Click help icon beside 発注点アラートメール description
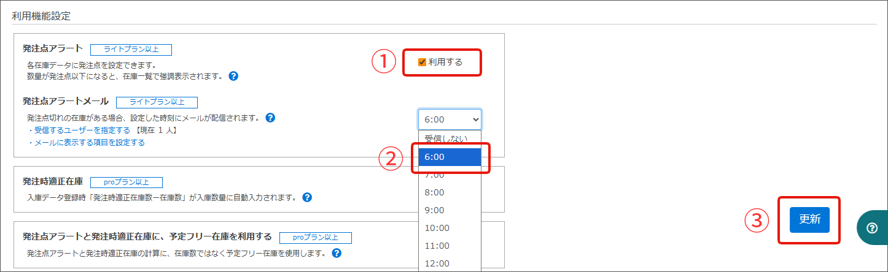 (270, 118)
